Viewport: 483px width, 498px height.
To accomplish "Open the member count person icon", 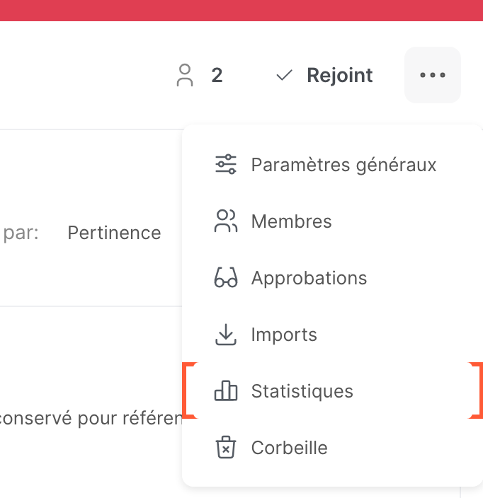I will point(185,75).
